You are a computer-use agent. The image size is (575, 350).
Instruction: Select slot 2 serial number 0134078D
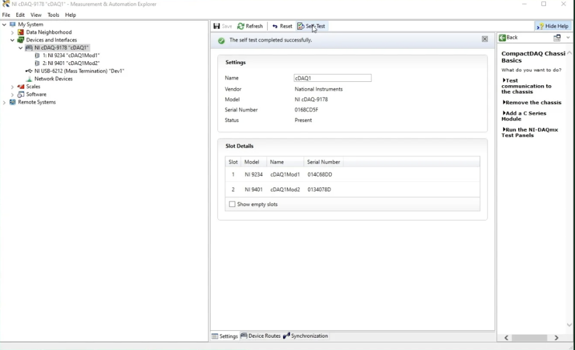coord(319,190)
